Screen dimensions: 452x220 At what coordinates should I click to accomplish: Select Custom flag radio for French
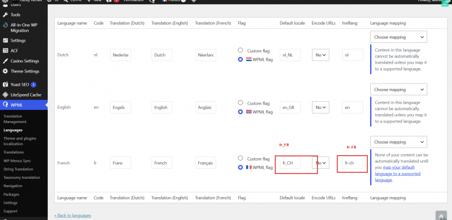click(240, 158)
